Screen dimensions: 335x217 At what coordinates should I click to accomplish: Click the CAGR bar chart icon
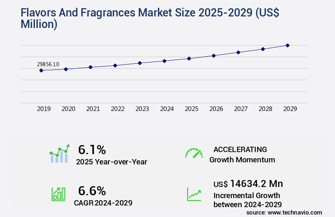[x=58, y=194]
